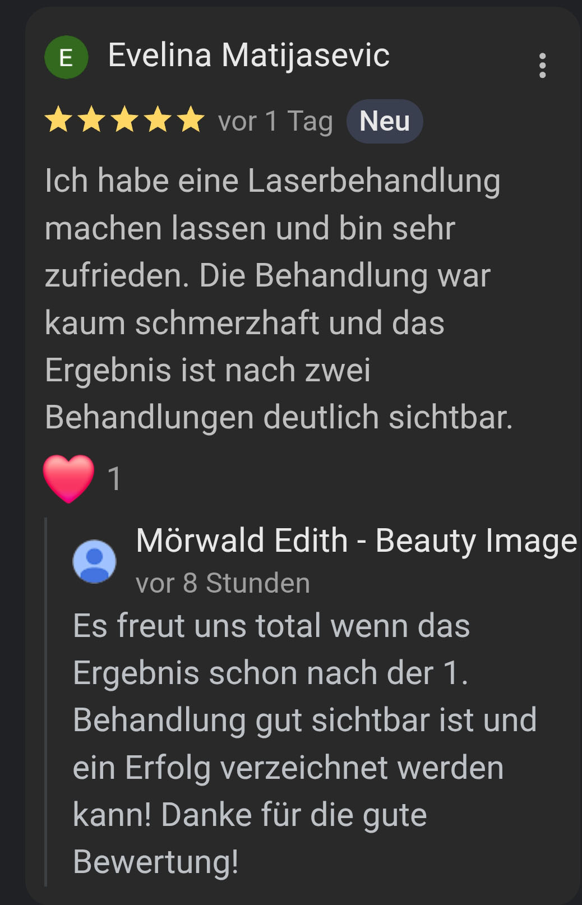The image size is (582, 905).
Task: Tap the owner reply starting "Es freut uns"
Action: [x=304, y=744]
